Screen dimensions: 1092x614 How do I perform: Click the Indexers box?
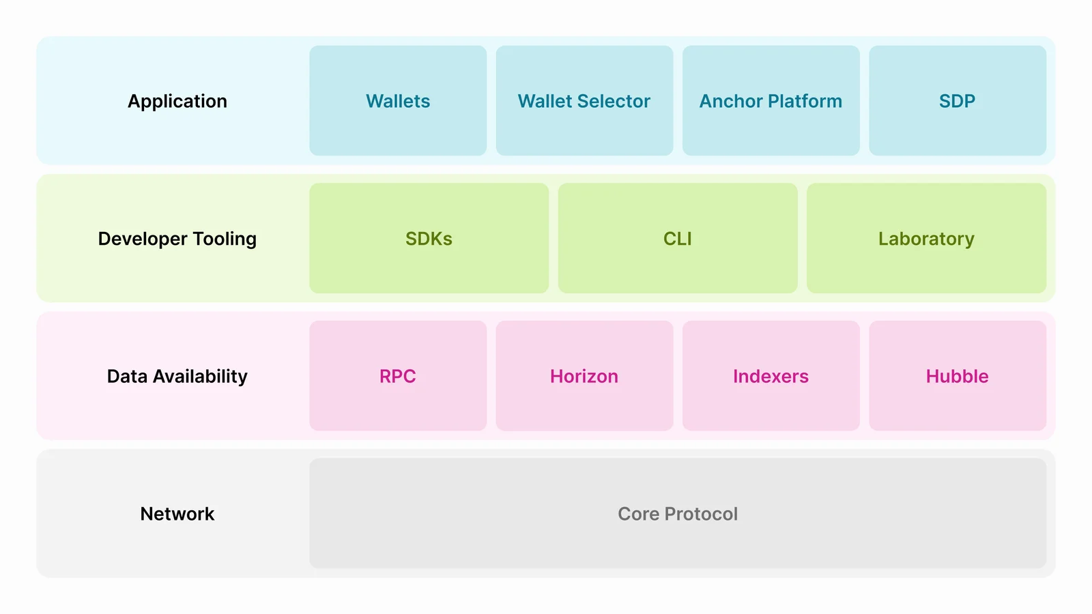click(771, 376)
